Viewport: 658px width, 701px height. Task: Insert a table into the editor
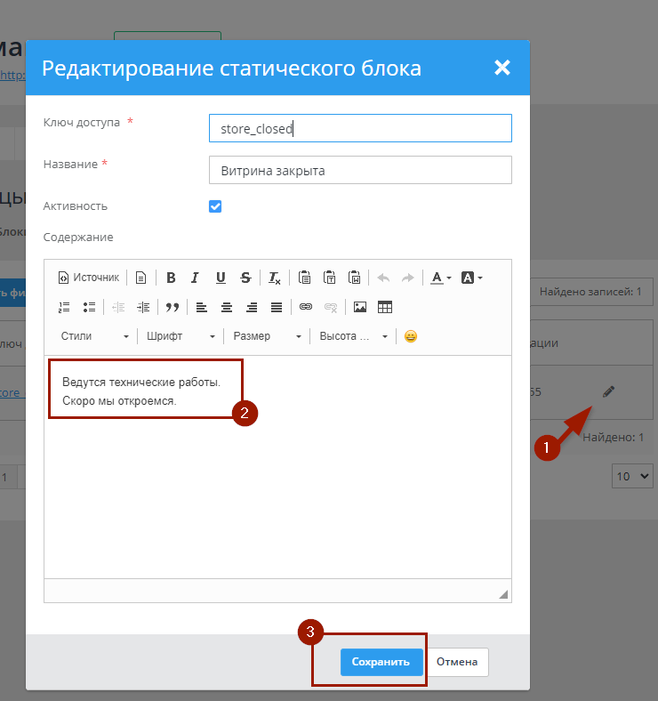(385, 307)
